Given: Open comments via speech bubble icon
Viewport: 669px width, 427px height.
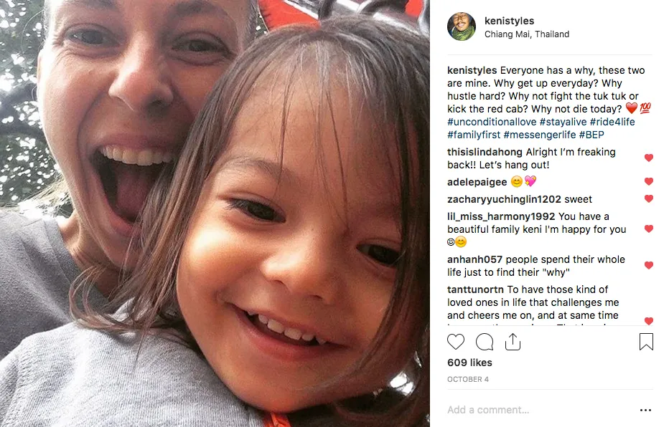Looking at the screenshot, I should tap(485, 342).
